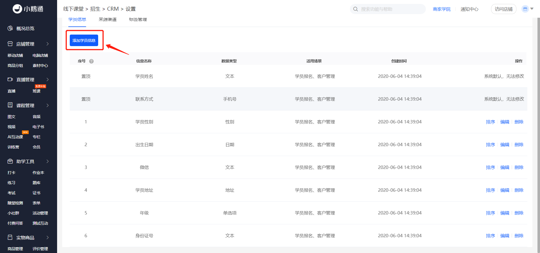Click 删除 for the 出生日期 row
This screenshot has width=540, height=253.
point(519,144)
